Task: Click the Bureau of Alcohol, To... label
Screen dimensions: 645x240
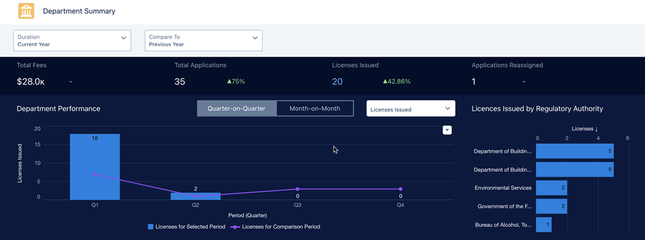Action: tap(503, 225)
